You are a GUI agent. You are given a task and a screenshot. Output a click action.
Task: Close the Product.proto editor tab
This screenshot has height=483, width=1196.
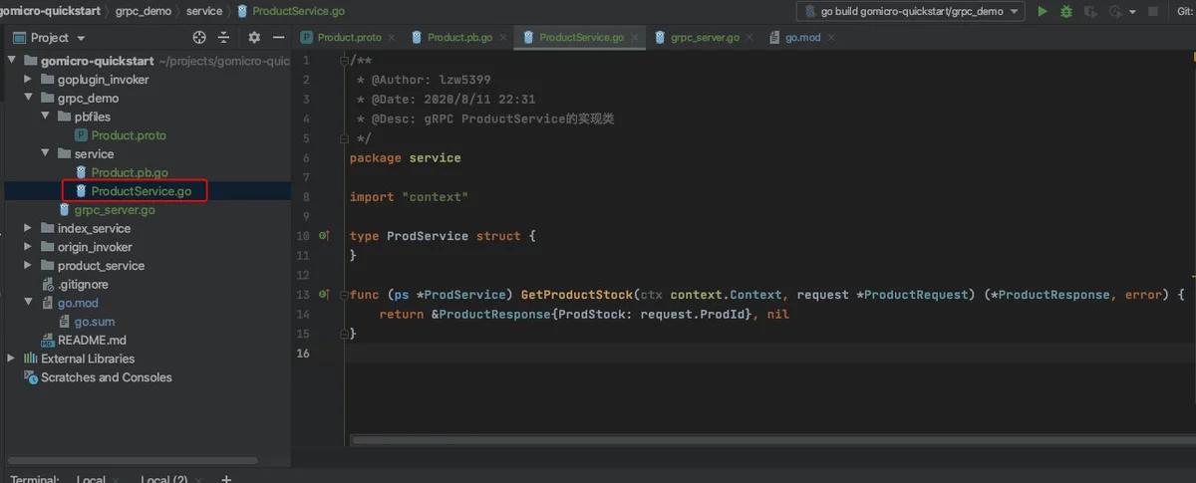[392, 37]
